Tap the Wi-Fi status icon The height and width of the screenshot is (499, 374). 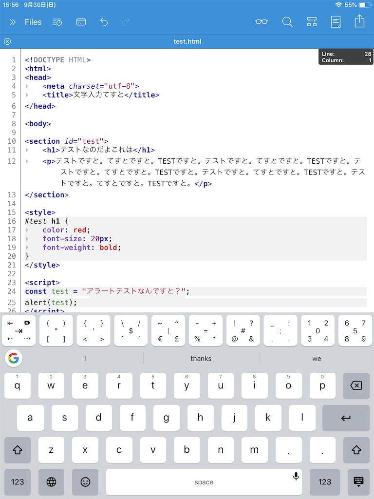(339, 5)
